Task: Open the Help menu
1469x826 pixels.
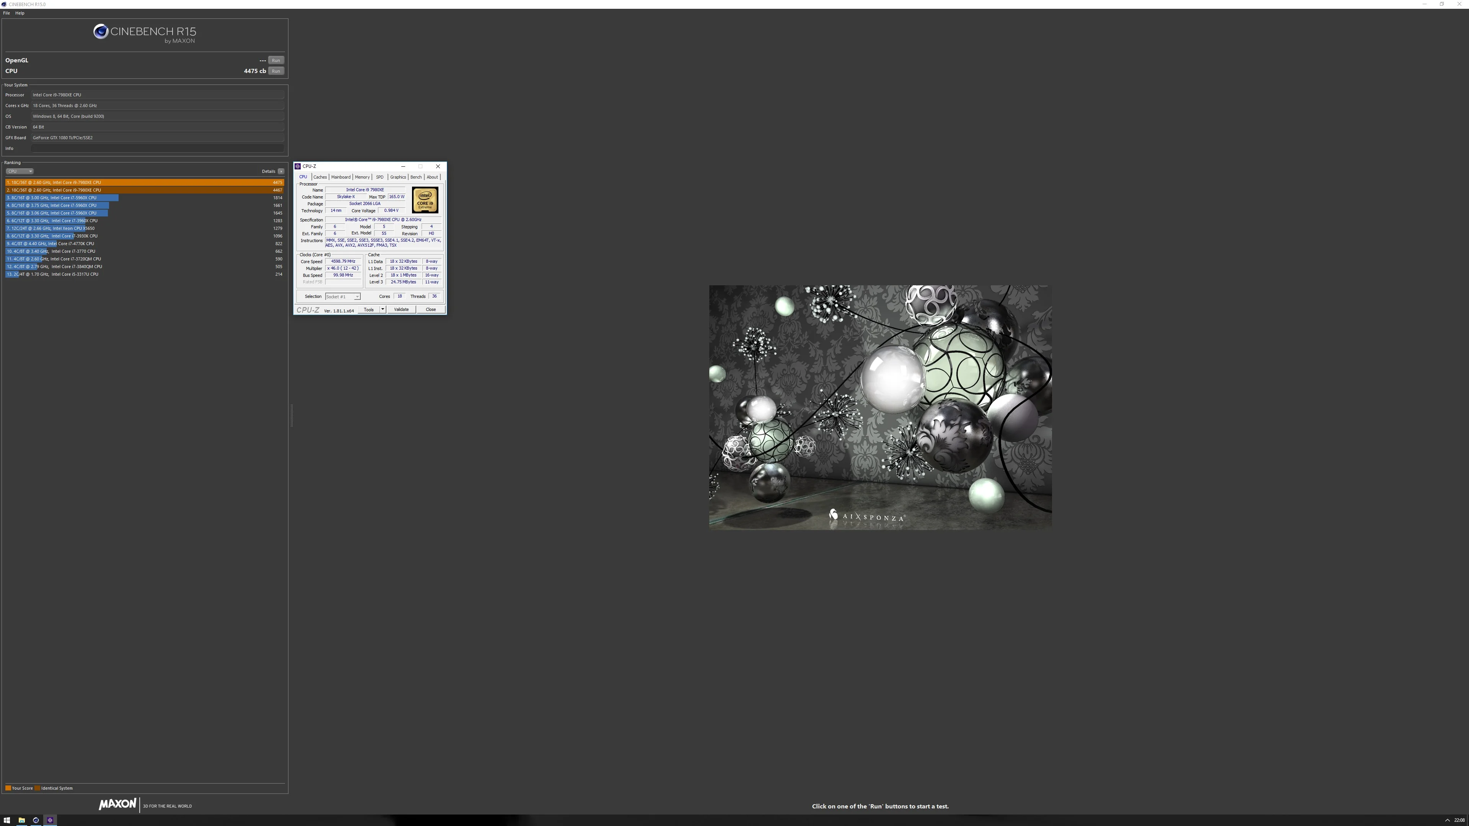Action: [20, 13]
